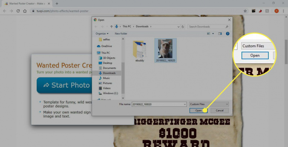Go to browser home page icon
The height and width of the screenshot is (147, 288).
pos(25,11)
